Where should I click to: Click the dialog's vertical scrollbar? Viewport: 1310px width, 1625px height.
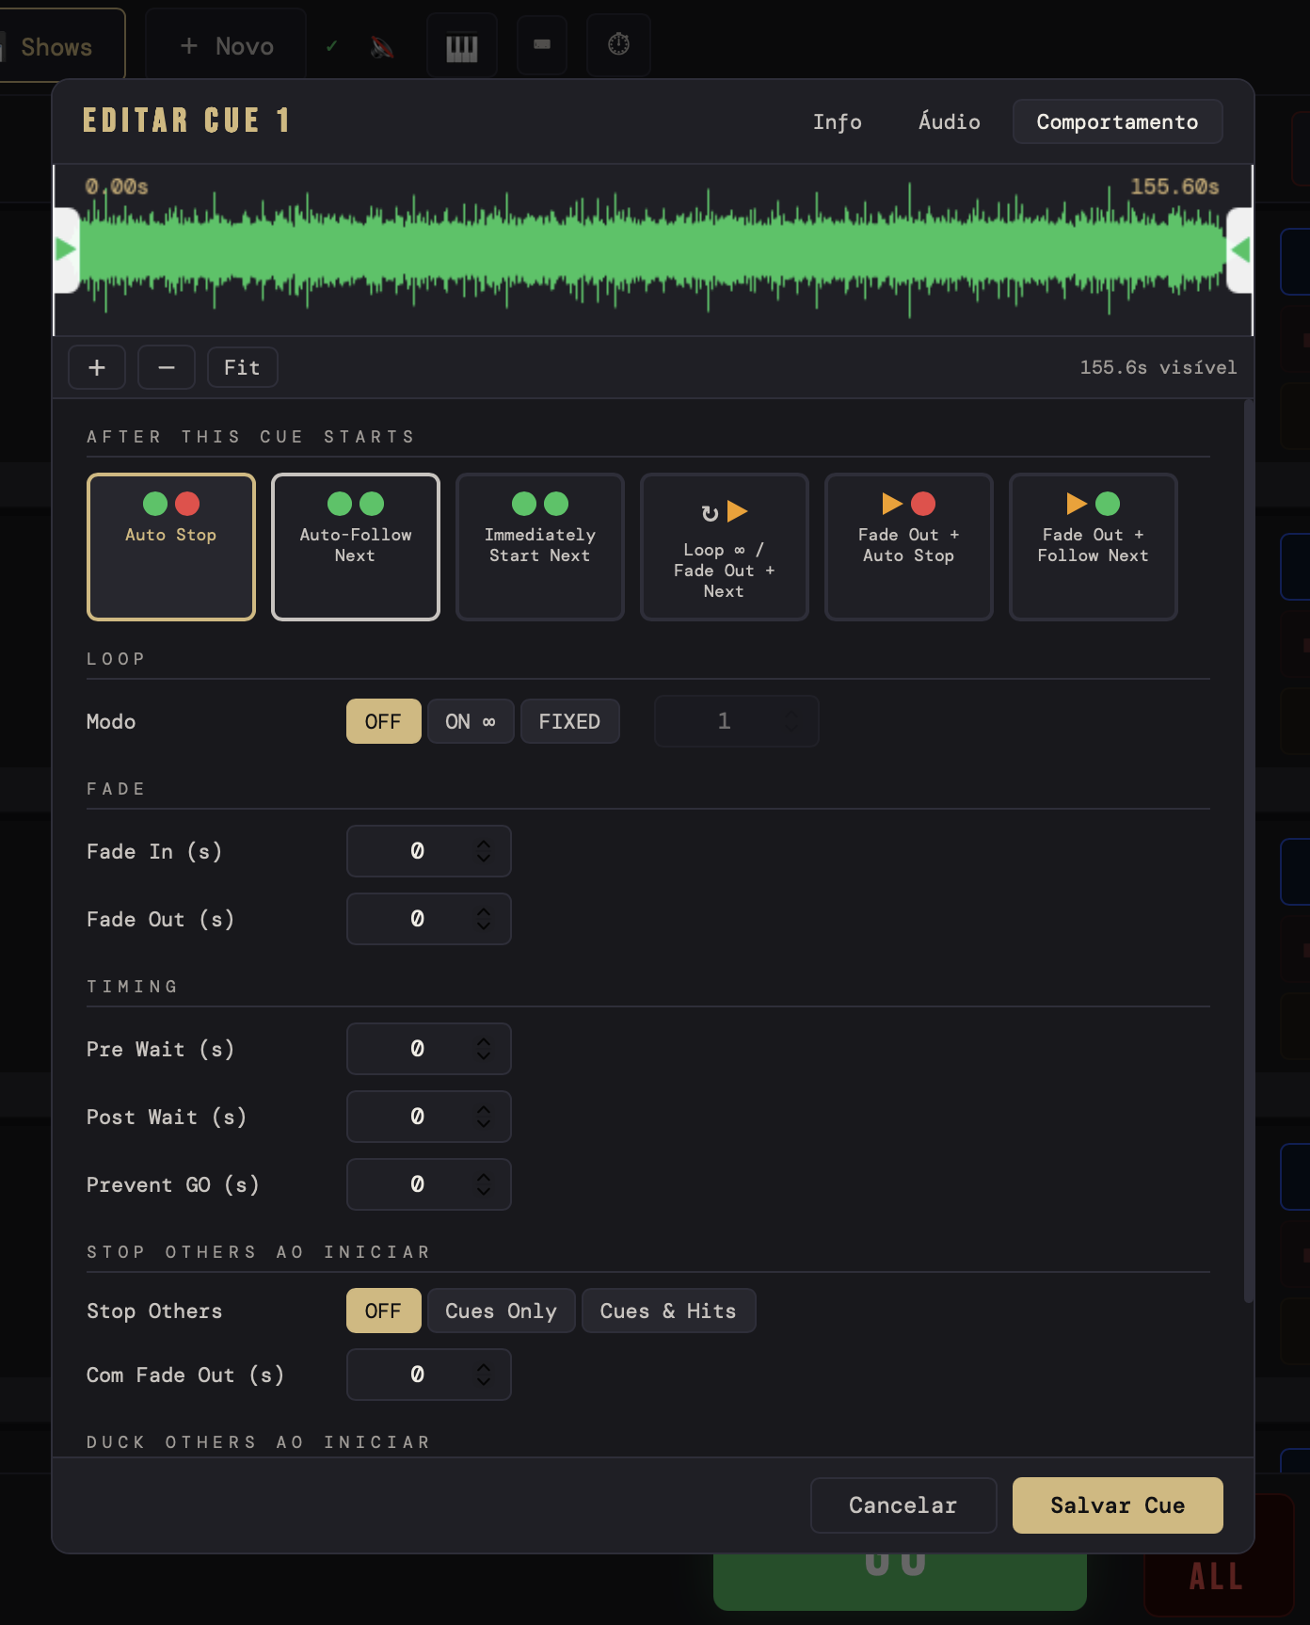coord(1249,851)
